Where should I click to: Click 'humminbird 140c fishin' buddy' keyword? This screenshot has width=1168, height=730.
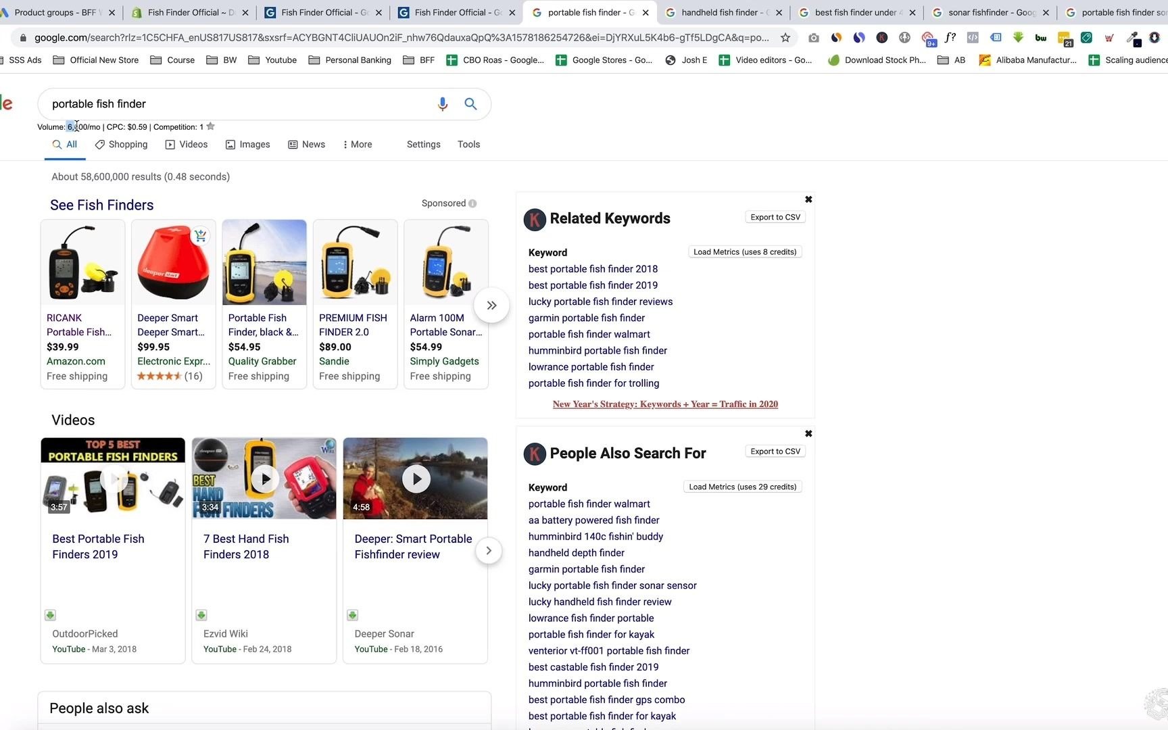(595, 537)
